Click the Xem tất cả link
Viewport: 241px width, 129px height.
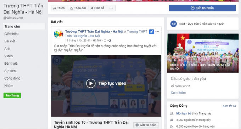pos(229,106)
